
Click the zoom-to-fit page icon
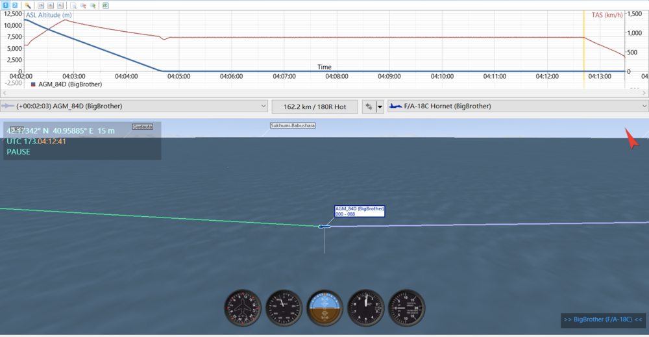coord(73,5)
